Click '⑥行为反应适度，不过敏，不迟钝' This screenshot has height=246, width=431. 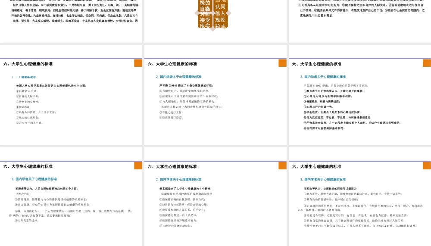pyautogui.click(x=337, y=117)
